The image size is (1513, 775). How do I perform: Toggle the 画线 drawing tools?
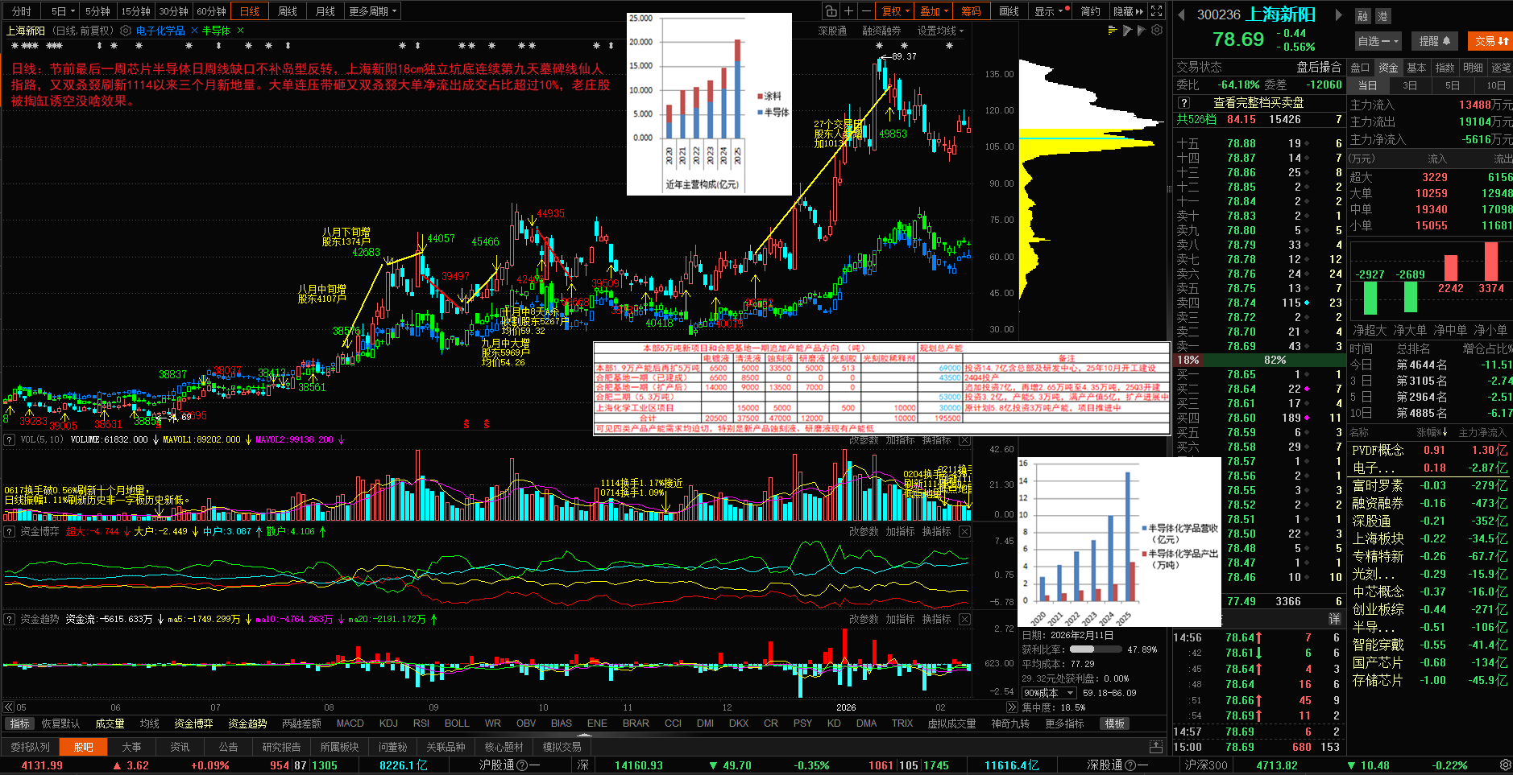[x=1009, y=11]
